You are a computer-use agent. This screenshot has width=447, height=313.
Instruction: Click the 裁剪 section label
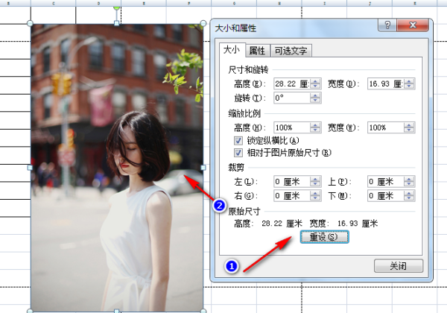coord(236,168)
